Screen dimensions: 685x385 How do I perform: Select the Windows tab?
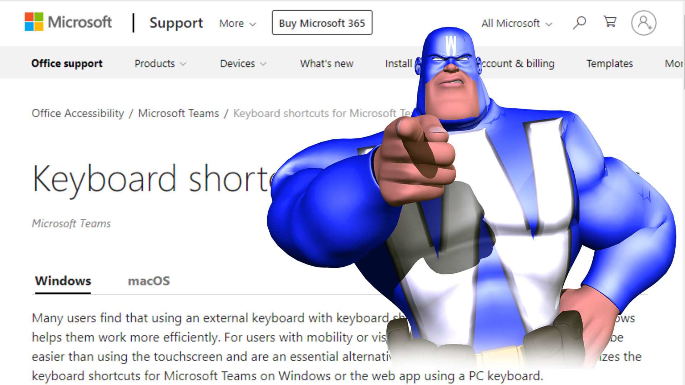point(62,281)
